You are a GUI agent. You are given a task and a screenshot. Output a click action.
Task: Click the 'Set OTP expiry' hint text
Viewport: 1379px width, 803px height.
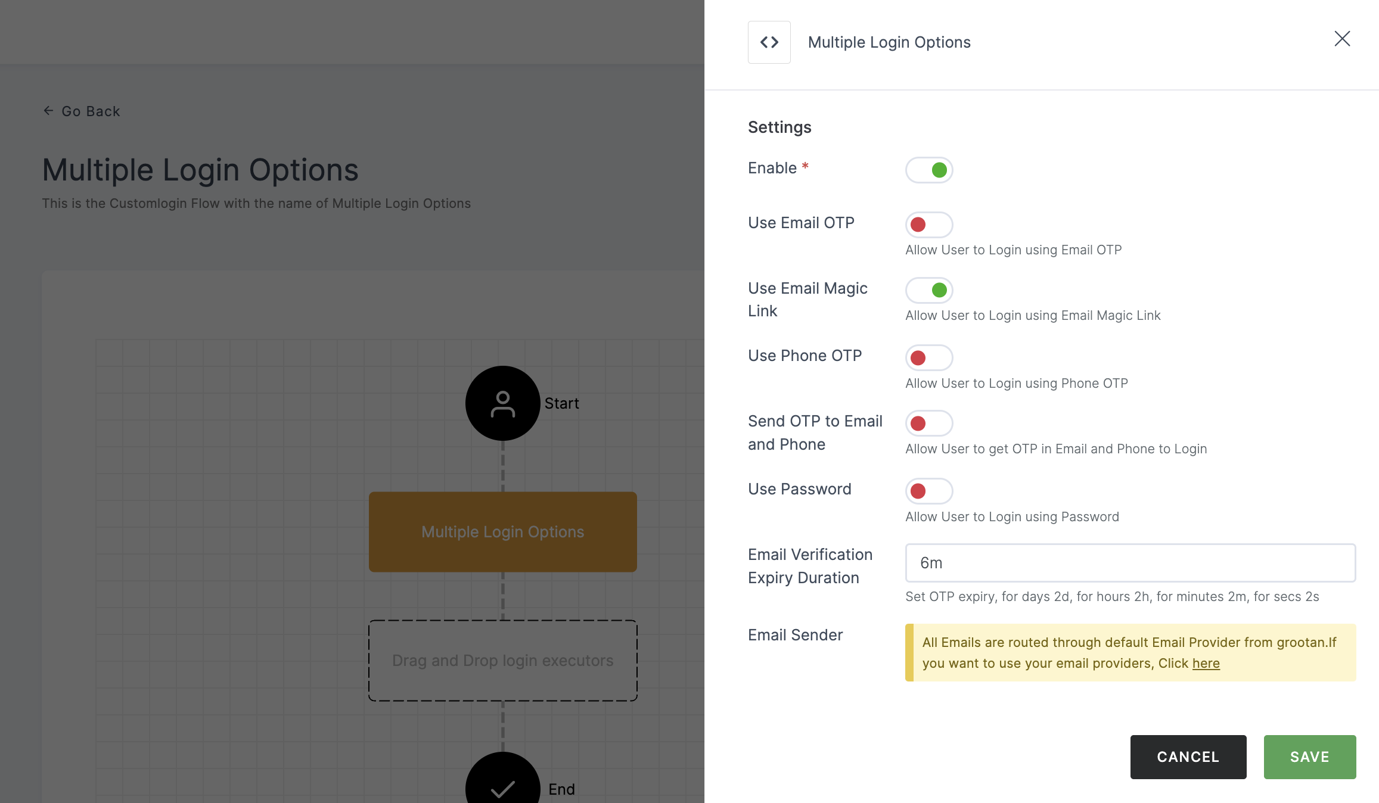(x=1112, y=597)
